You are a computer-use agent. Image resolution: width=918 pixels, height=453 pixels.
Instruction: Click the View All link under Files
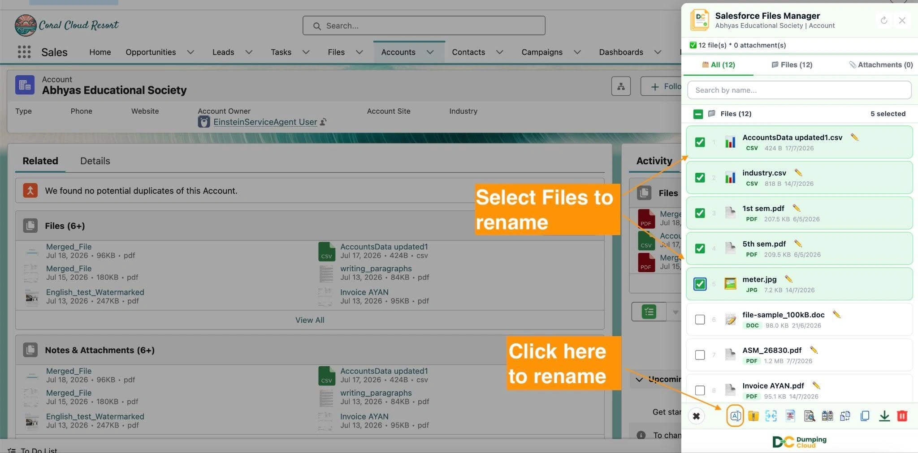[310, 320]
